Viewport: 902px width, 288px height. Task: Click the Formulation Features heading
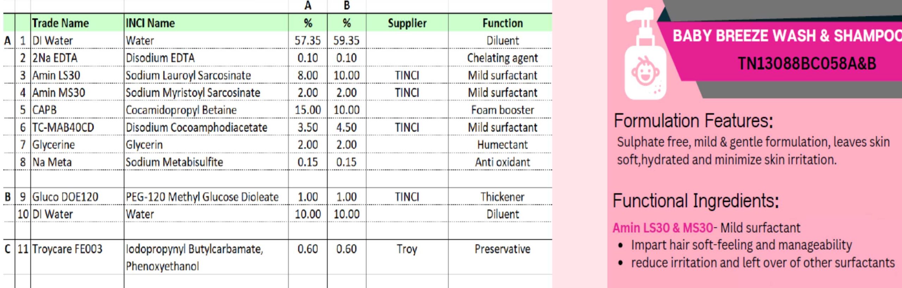693,121
